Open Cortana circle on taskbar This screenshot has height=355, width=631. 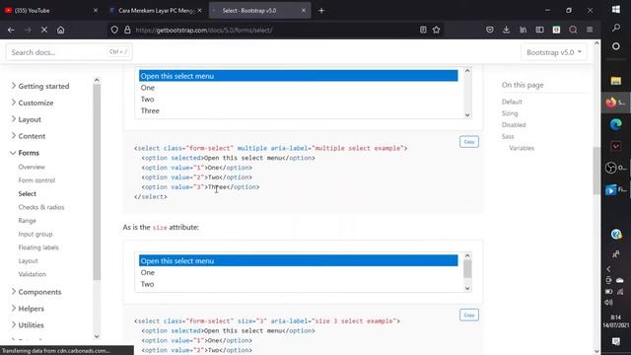pyautogui.click(x=616, y=46)
